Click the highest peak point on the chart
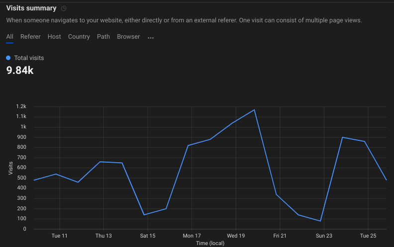The image size is (394, 247). pyautogui.click(x=255, y=110)
